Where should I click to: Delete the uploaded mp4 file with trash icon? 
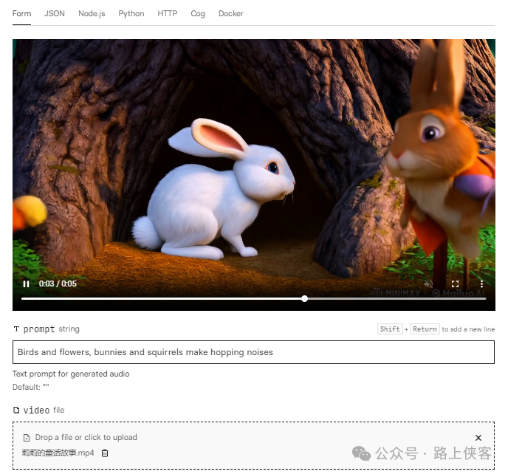point(105,453)
